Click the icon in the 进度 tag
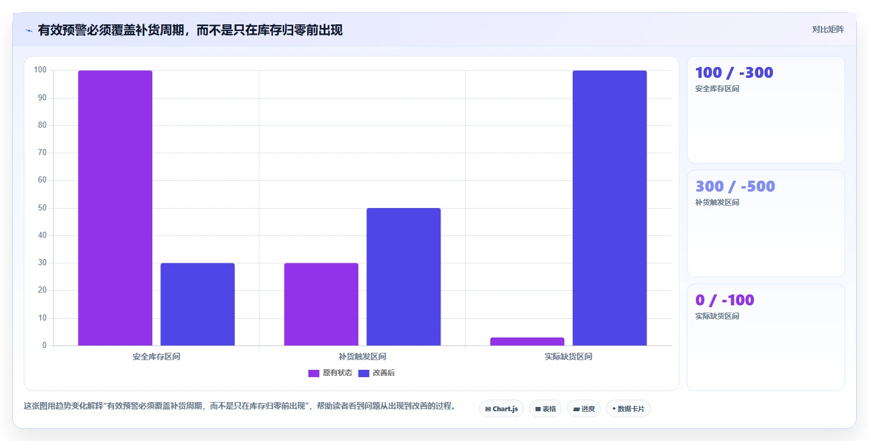Screen dimensions: 869x441 click(x=576, y=409)
